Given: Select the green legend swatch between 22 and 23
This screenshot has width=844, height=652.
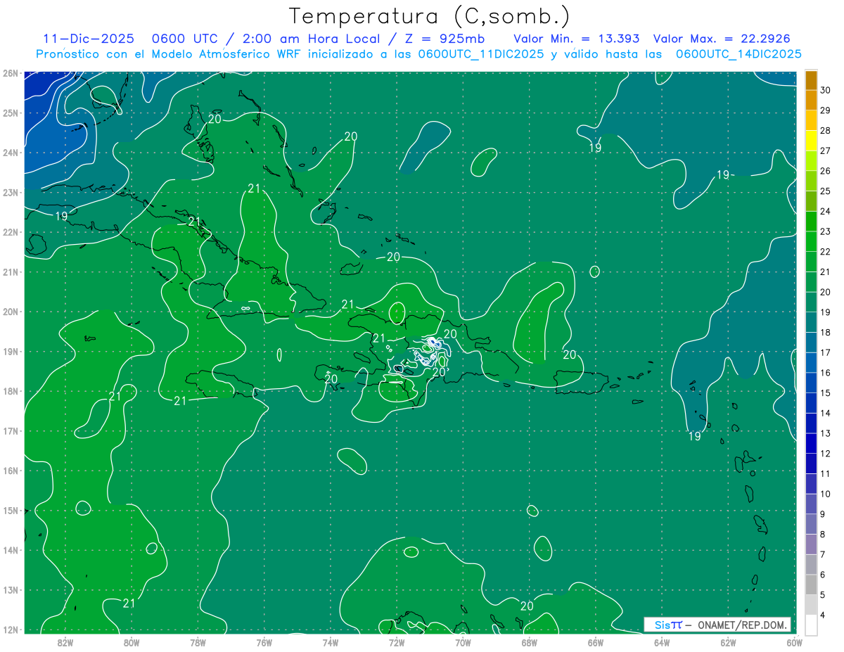Looking at the screenshot, I should [x=811, y=242].
